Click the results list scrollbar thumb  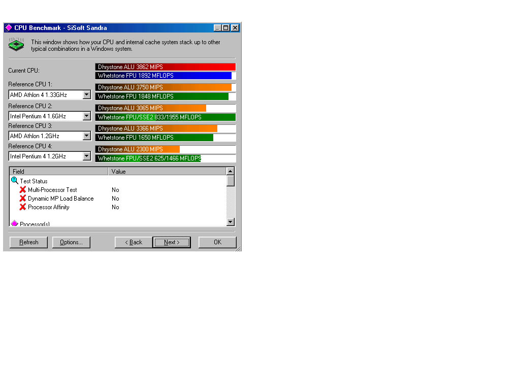(x=230, y=181)
